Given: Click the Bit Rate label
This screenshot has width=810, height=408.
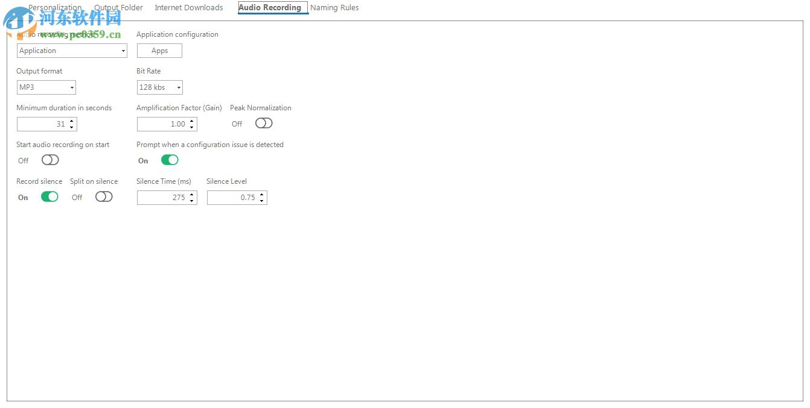Looking at the screenshot, I should (148, 71).
